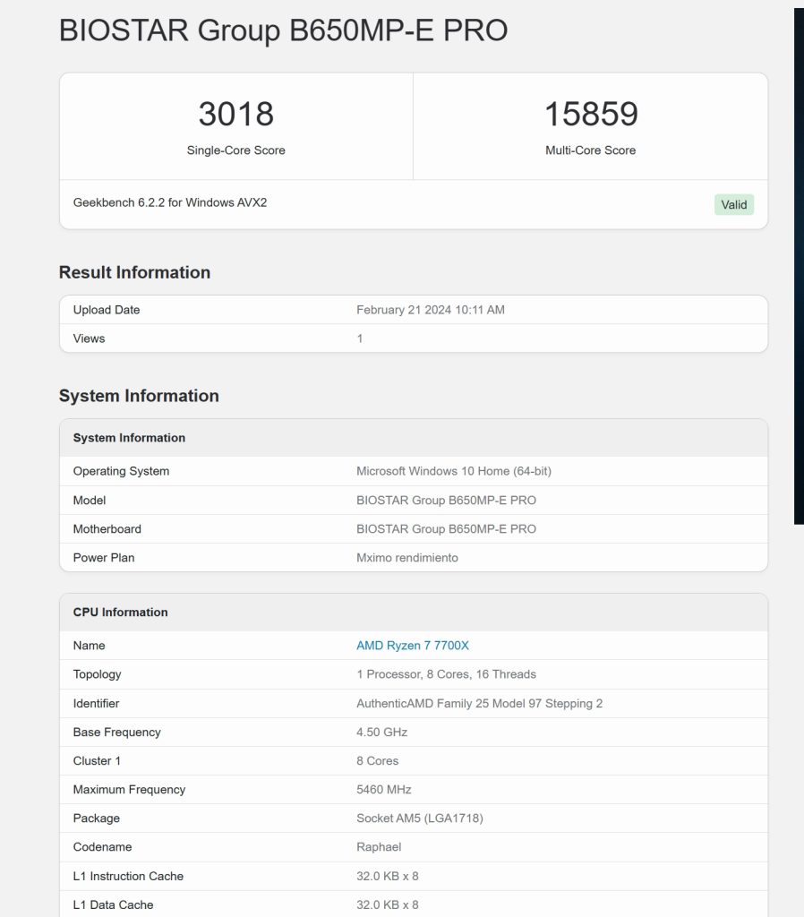This screenshot has width=804, height=917.
Task: Click the Microsoft Windows 10 Home operating system value
Action: [454, 471]
